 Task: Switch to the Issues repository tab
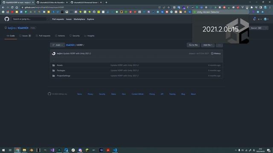(x=25, y=36)
